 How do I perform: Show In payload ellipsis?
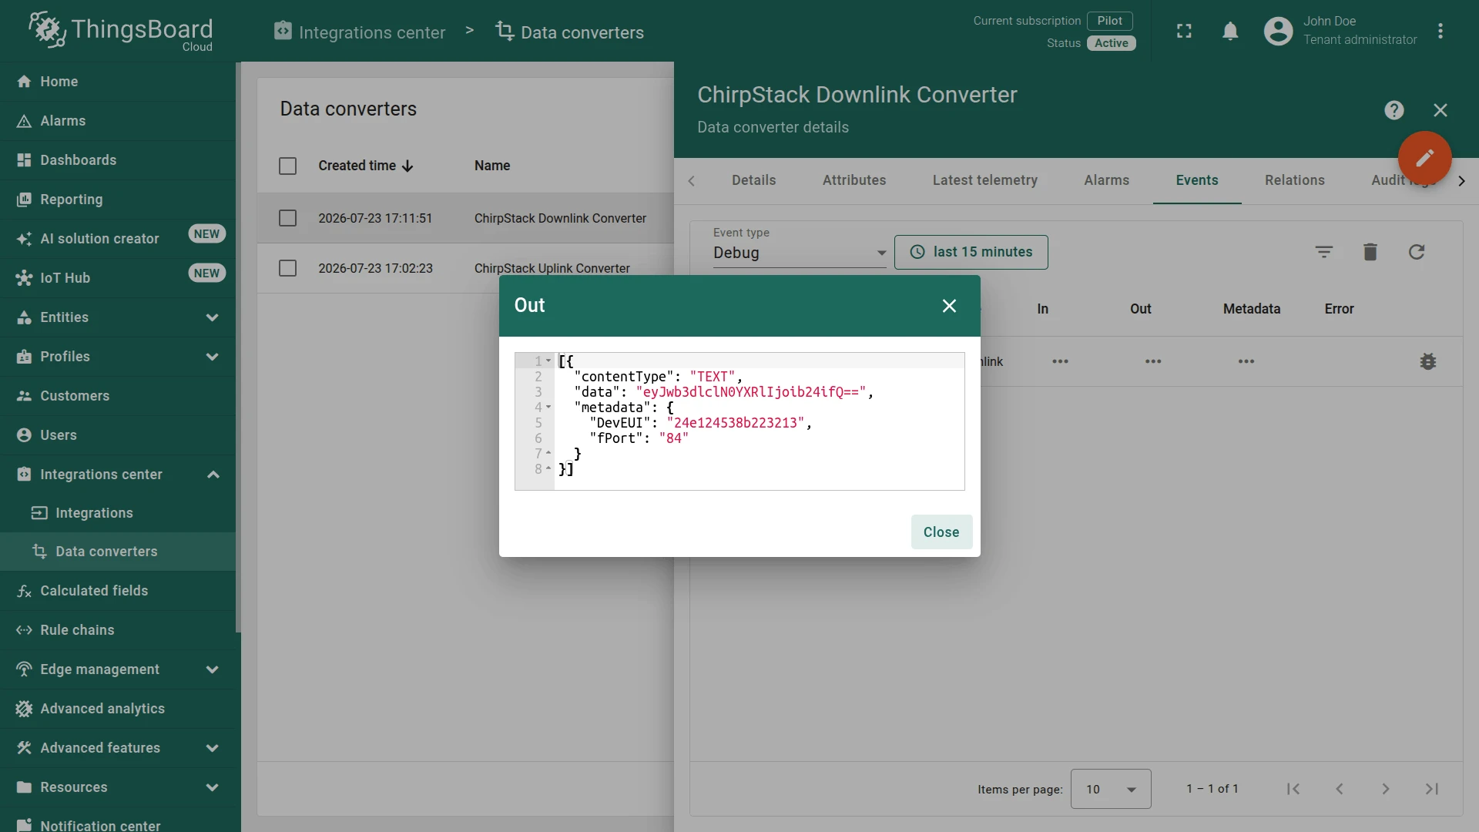(1060, 361)
